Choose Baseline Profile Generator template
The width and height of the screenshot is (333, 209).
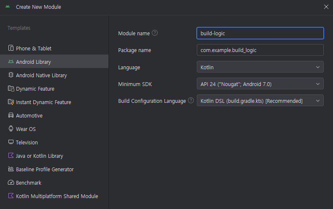(54, 169)
